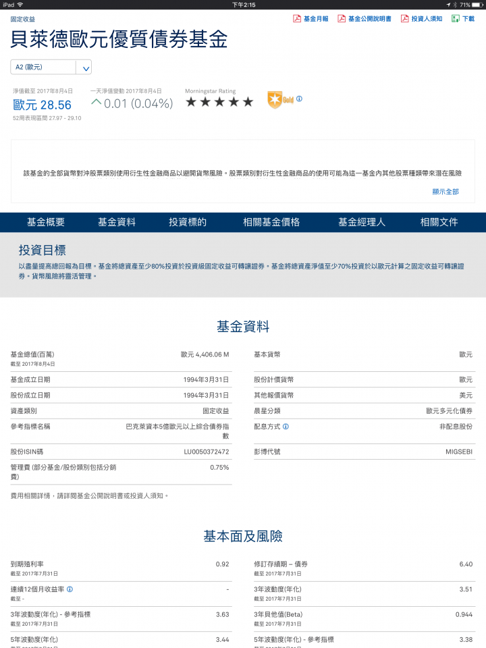Click 顯示全部 to show the full notice
This screenshot has height=648, width=486.
[446, 192]
